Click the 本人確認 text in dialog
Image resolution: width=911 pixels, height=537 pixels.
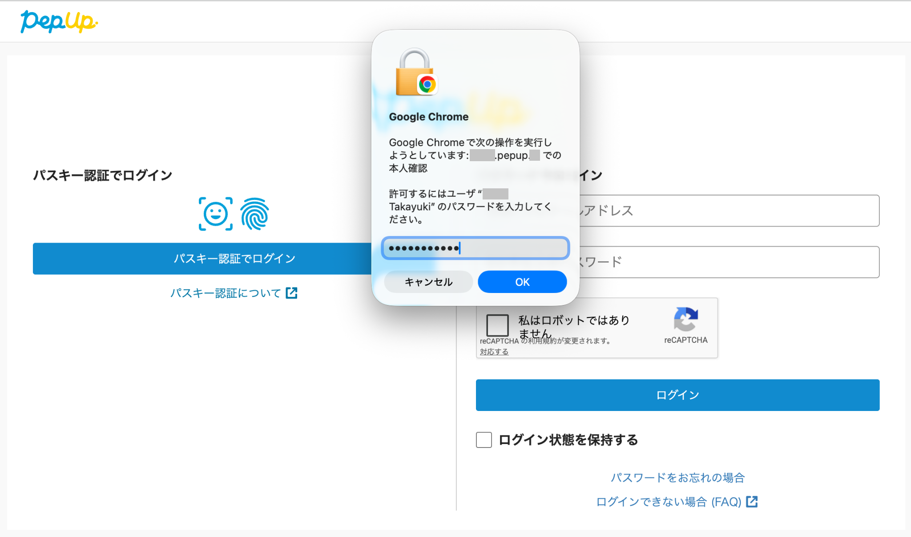[x=408, y=168]
